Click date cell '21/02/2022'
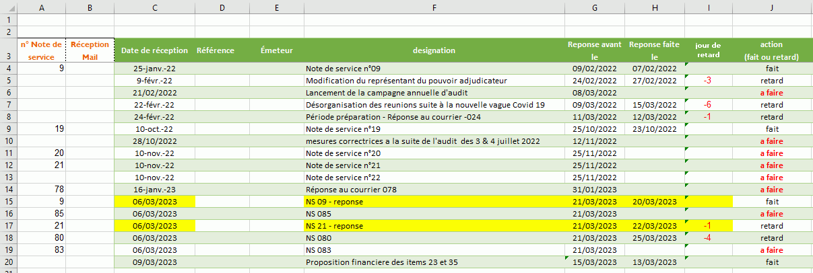Viewport: 813px width, 273px height. tap(155, 92)
